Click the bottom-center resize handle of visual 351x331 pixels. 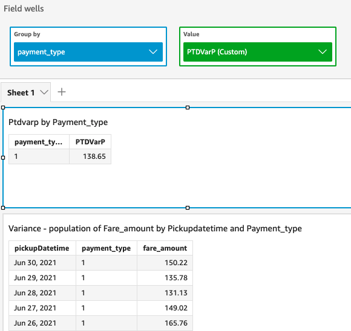(188, 208)
